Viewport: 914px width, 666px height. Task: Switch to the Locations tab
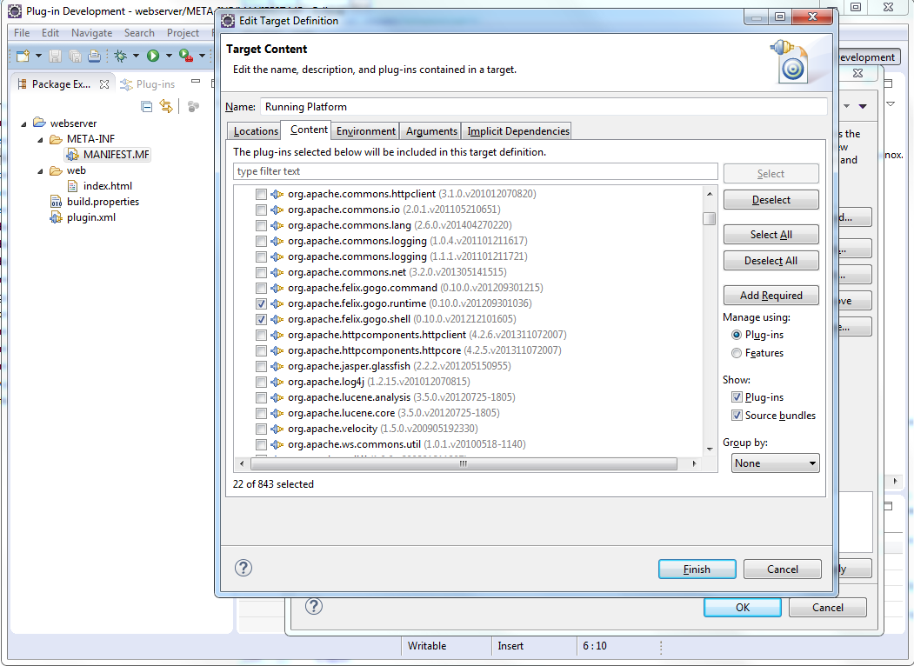pos(256,131)
